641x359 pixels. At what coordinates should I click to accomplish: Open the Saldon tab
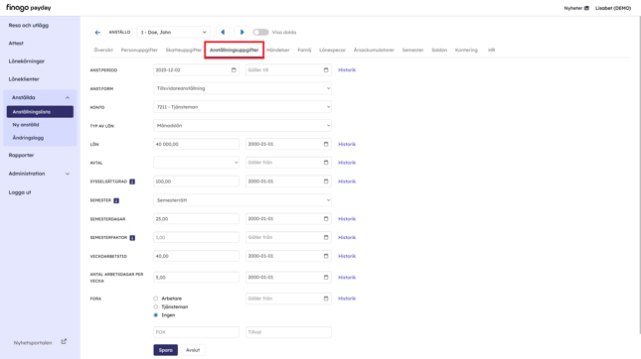click(x=439, y=51)
